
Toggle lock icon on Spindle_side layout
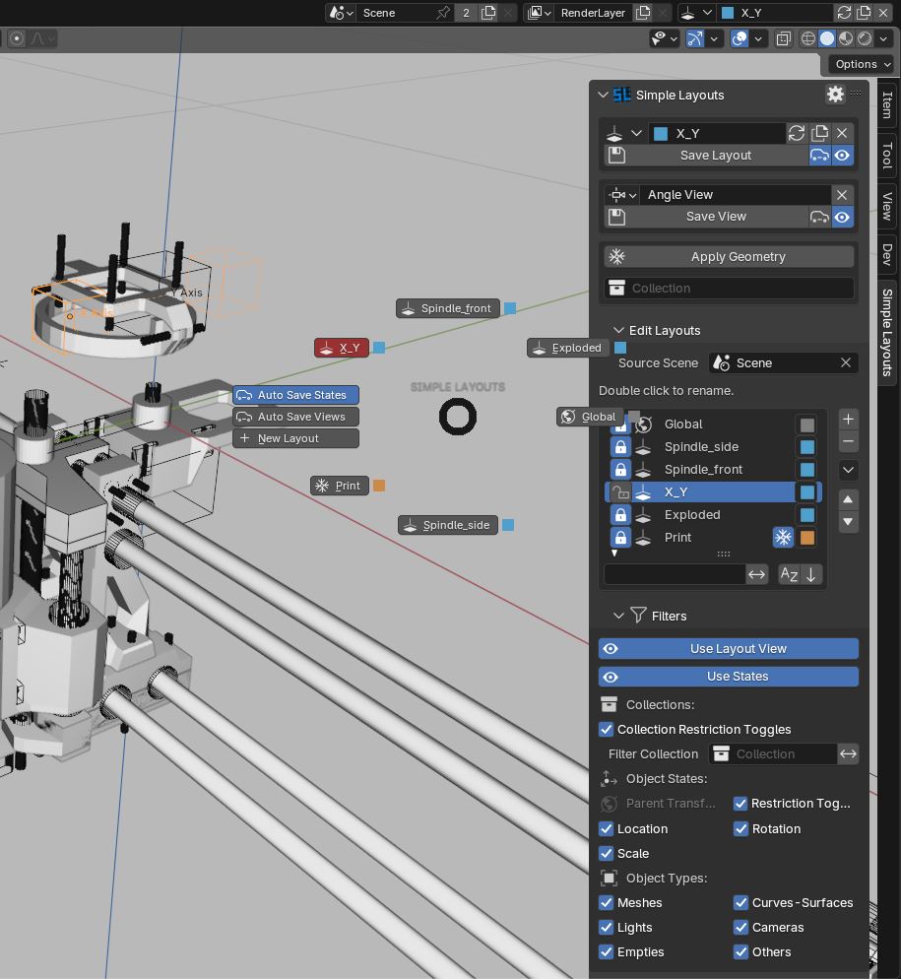tap(620, 447)
